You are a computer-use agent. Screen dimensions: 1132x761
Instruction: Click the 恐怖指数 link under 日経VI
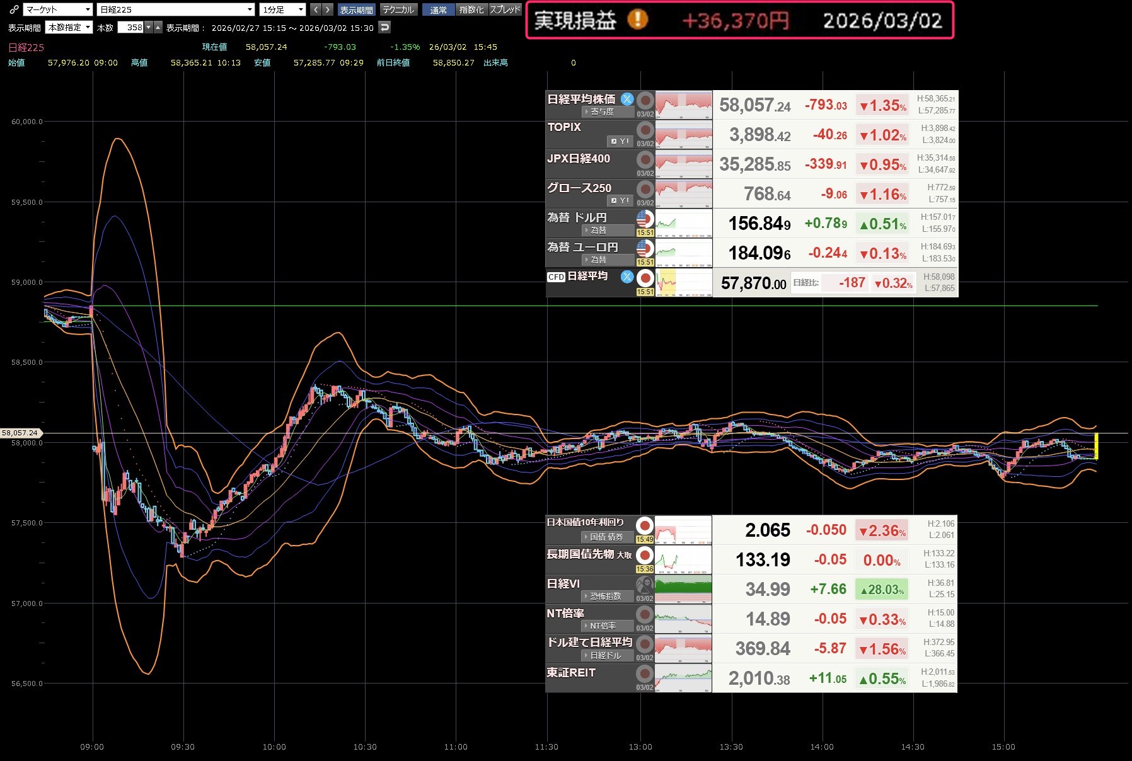(604, 596)
